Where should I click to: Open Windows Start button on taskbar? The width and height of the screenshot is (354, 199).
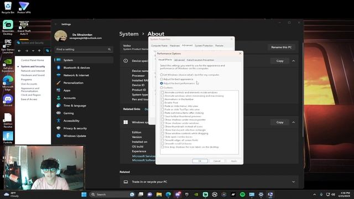(x=84, y=195)
